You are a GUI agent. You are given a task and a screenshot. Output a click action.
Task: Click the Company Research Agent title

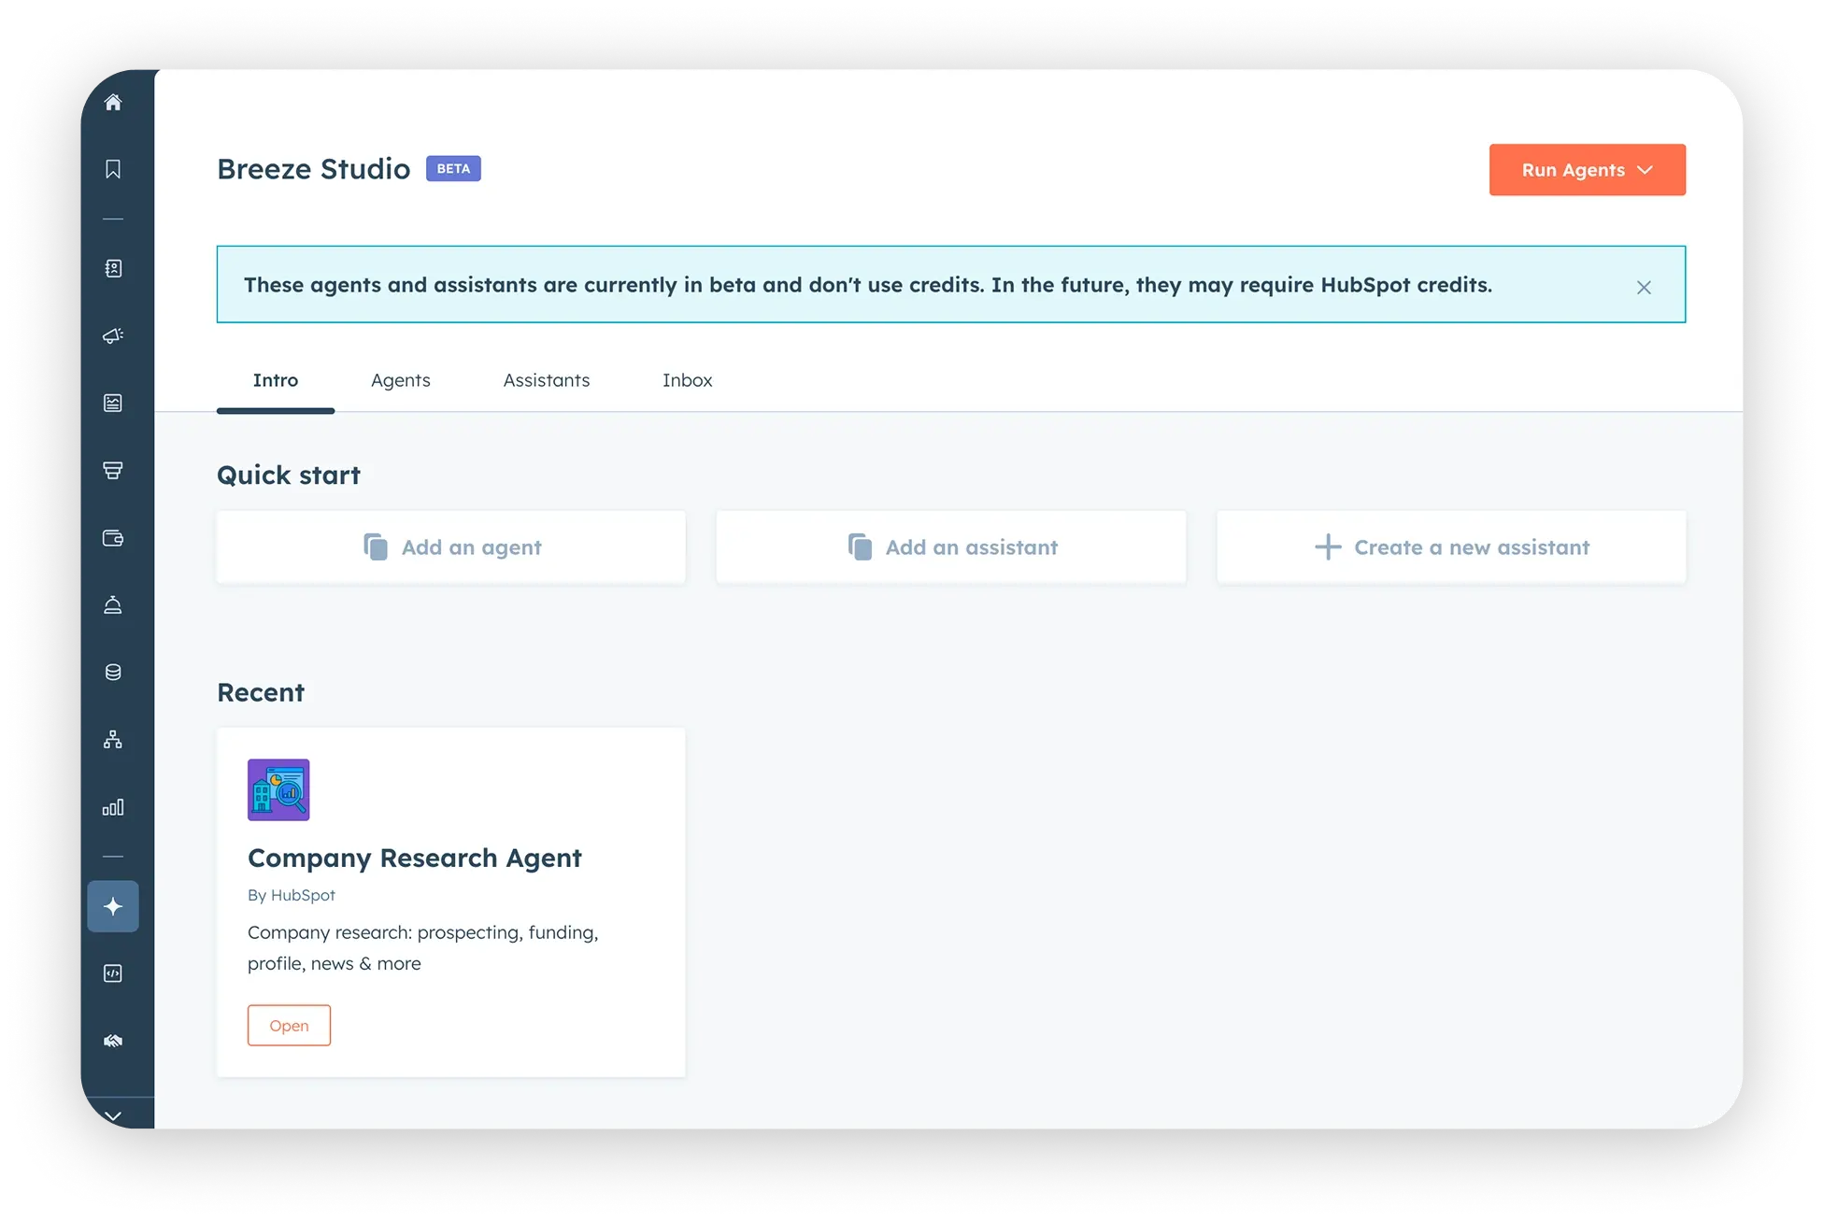click(415, 859)
